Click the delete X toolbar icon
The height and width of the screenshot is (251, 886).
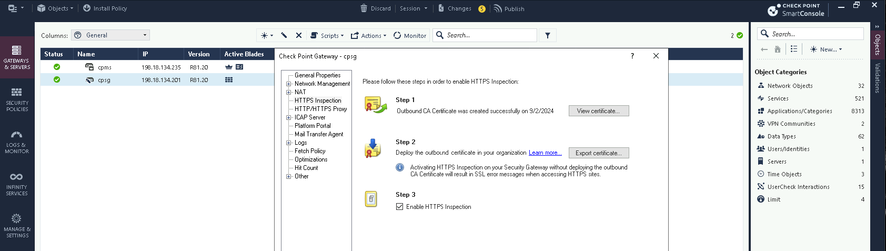click(x=299, y=35)
